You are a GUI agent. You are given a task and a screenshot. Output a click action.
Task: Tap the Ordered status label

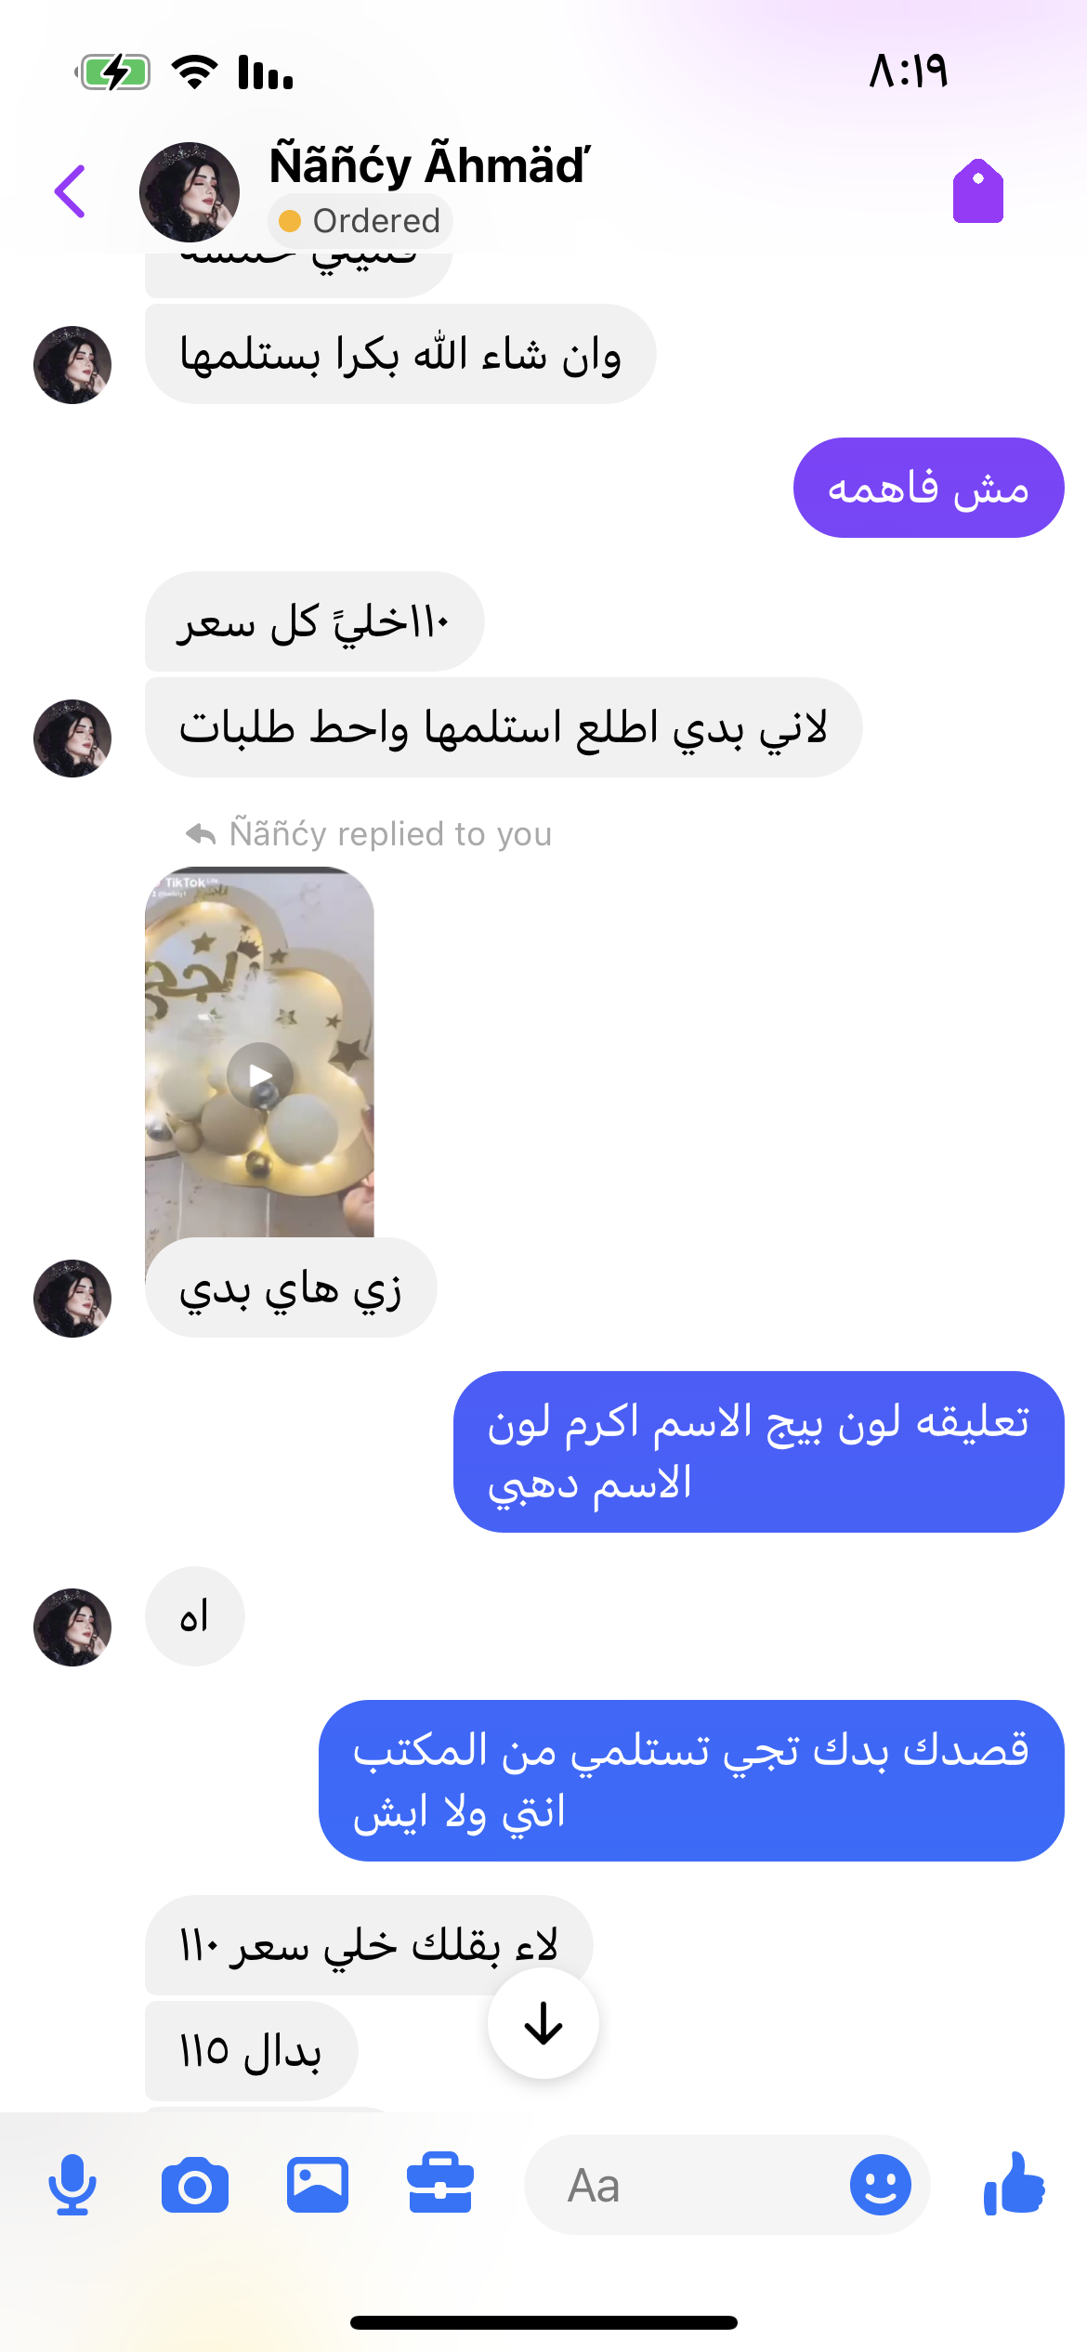click(360, 221)
